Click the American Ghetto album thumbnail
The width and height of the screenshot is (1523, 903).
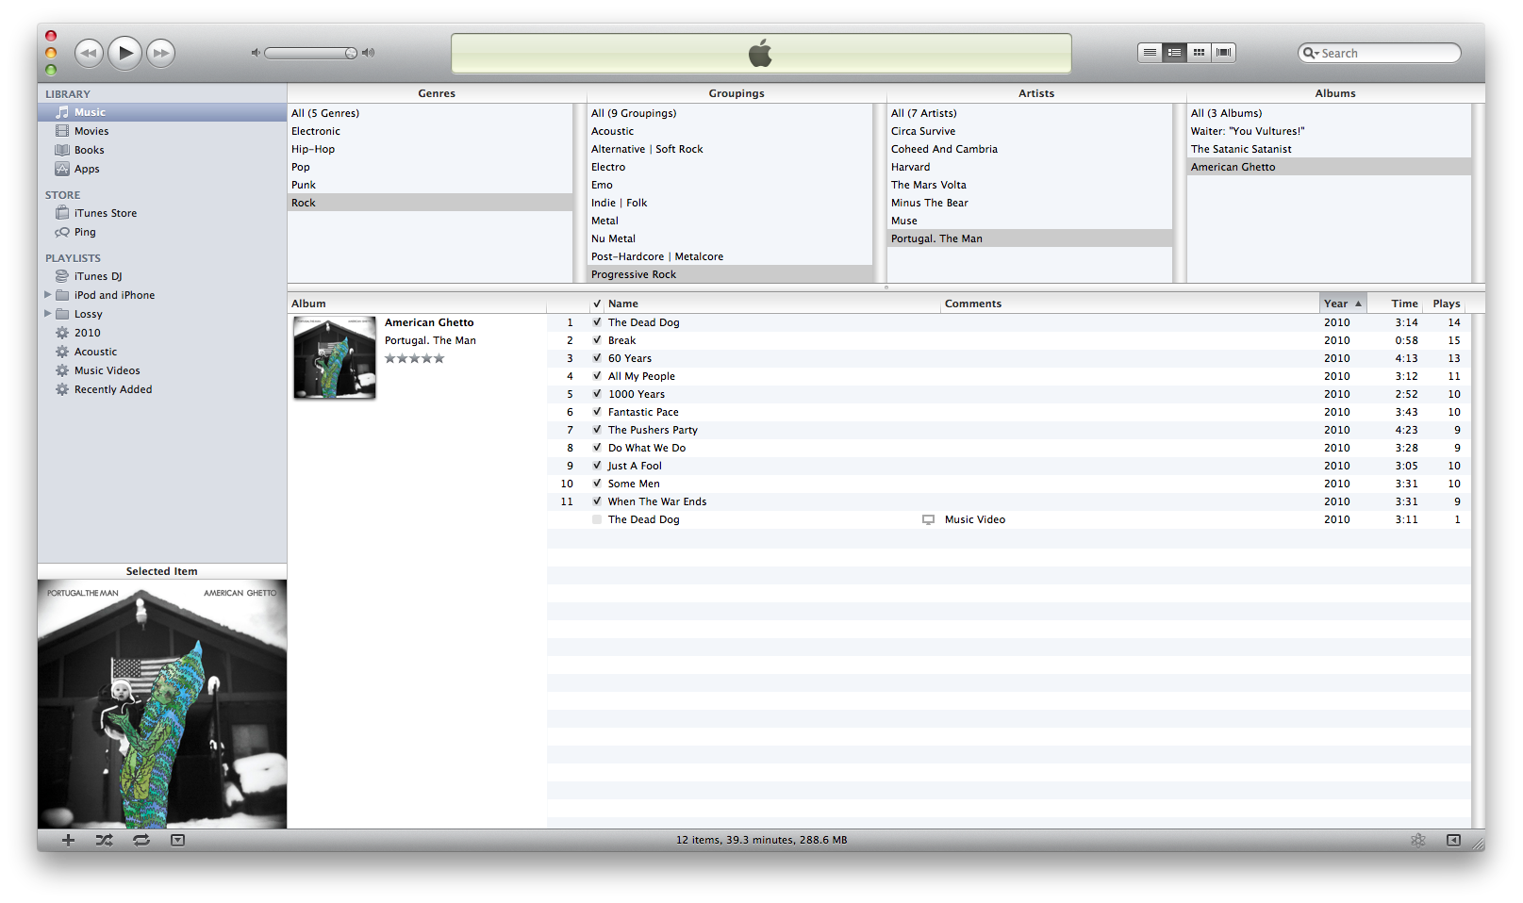pos(335,357)
